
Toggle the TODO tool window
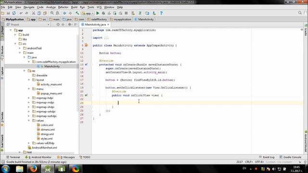point(85,157)
